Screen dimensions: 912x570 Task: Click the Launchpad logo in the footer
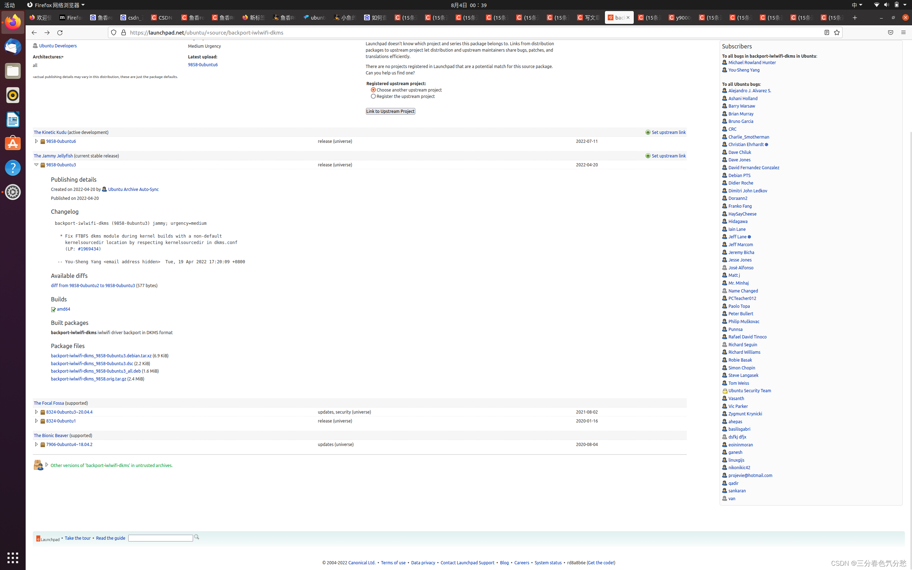coord(48,539)
